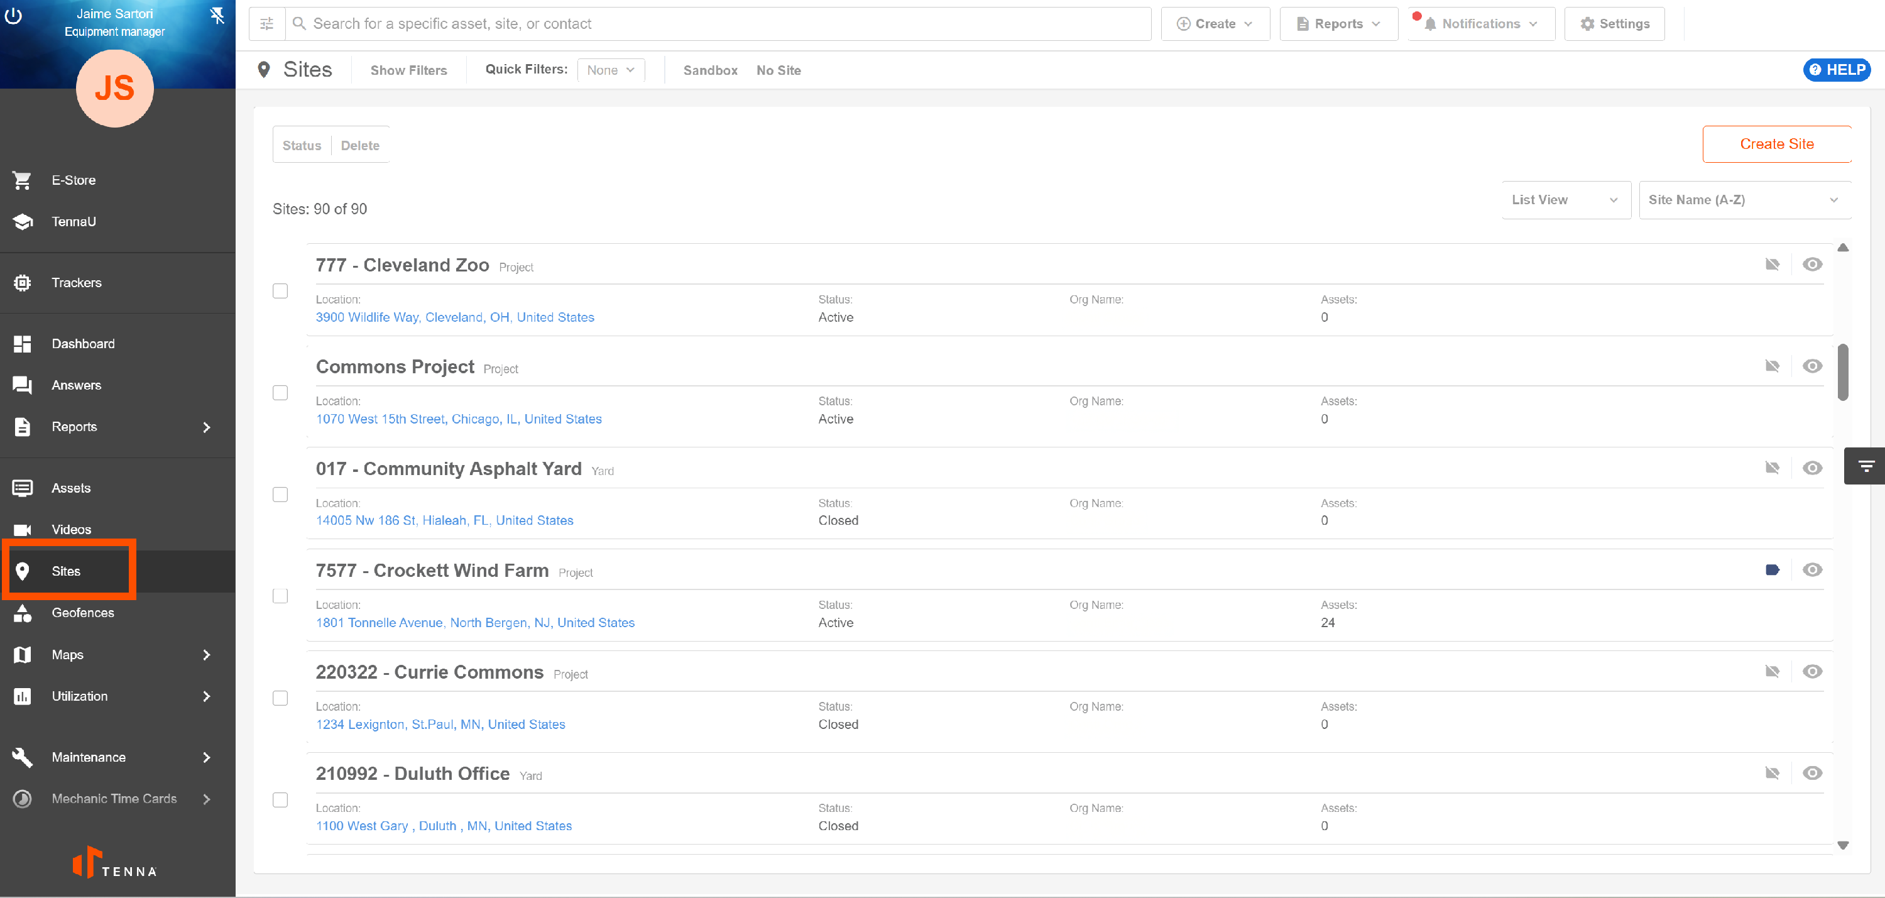Click the label icon on Crockett Wind Farm
Screen dimensions: 1885x898
coord(1771,570)
